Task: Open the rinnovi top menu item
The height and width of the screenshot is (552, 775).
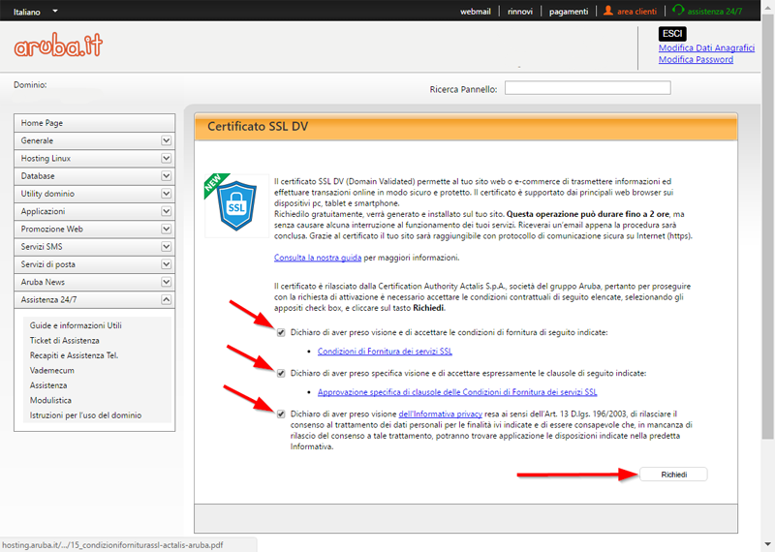Action: point(520,12)
